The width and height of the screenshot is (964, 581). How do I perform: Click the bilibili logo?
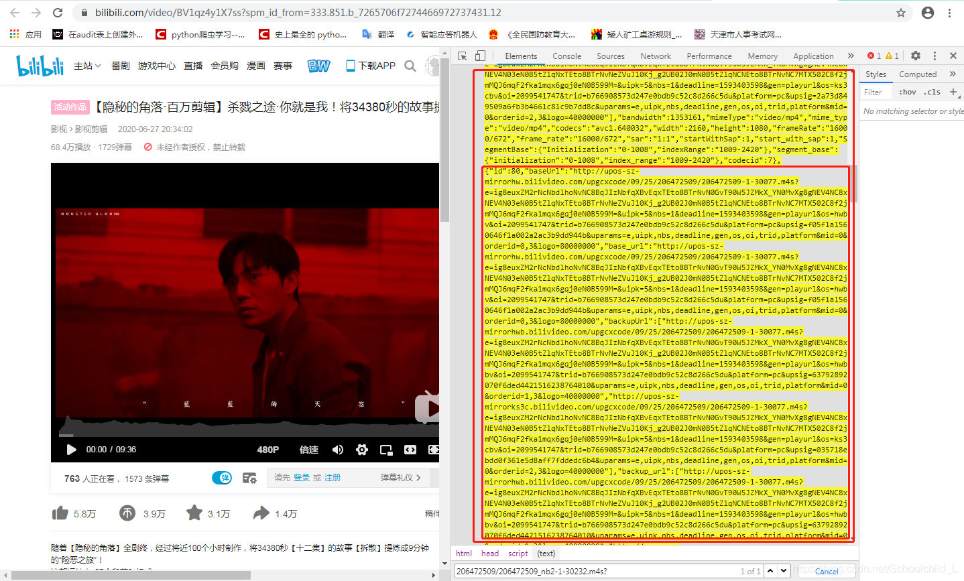(40, 66)
